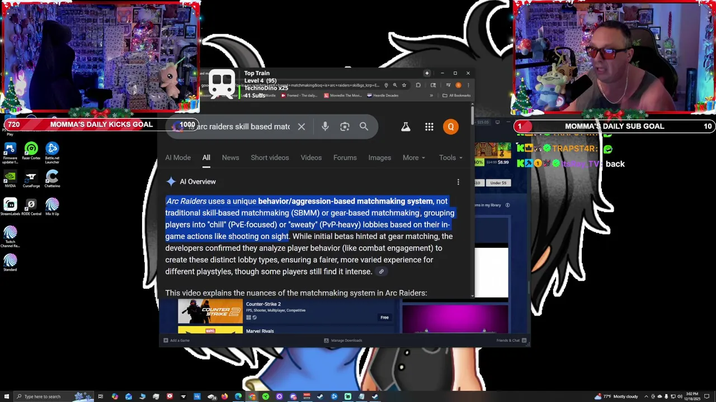The width and height of the screenshot is (716, 402).
Task: Switch to Images results tab
Action: [380, 157]
